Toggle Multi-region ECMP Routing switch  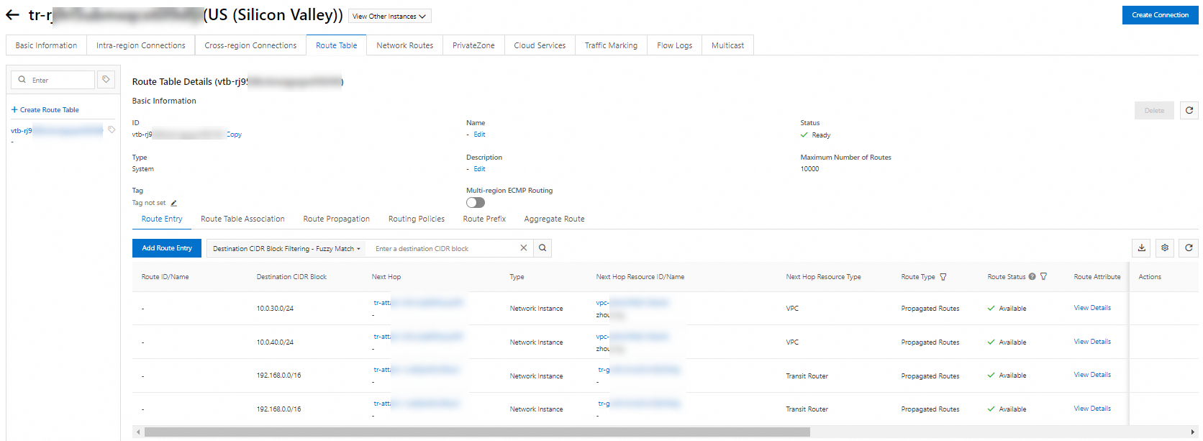coord(476,203)
